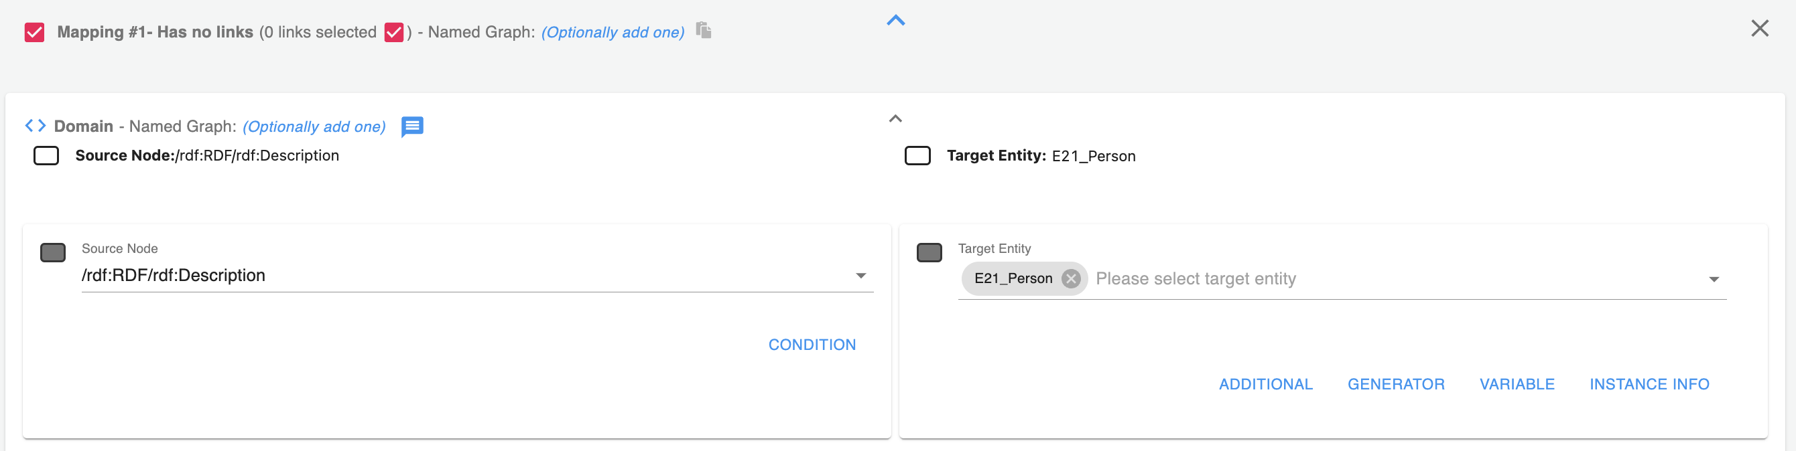
Task: Click the ADDITIONAL button
Action: [x=1265, y=385]
